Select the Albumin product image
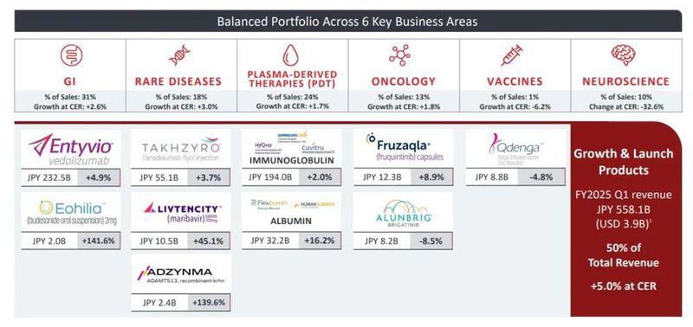 [292, 211]
